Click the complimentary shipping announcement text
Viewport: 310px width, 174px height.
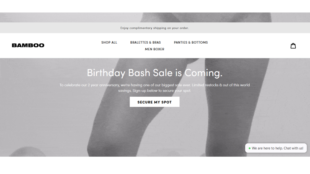[x=155, y=28]
